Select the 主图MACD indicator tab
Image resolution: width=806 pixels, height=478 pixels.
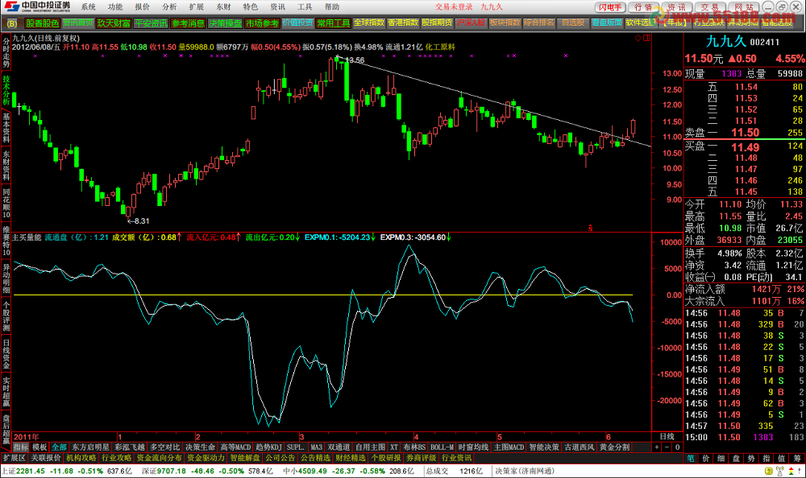[509, 447]
